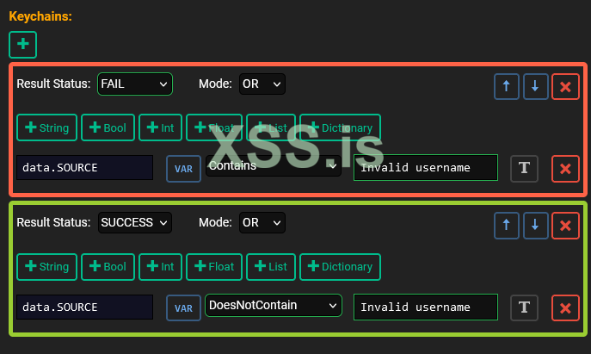Open Mode dropdown in SUCCESS keychain
The width and height of the screenshot is (591, 354).
click(x=262, y=223)
